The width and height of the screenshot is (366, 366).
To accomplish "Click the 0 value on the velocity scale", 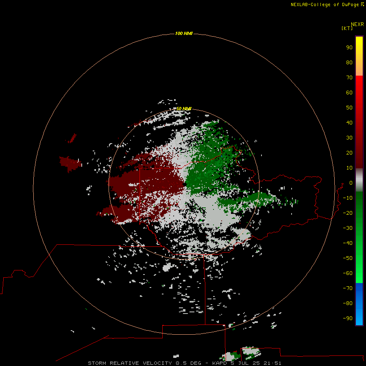I will tap(351, 183).
